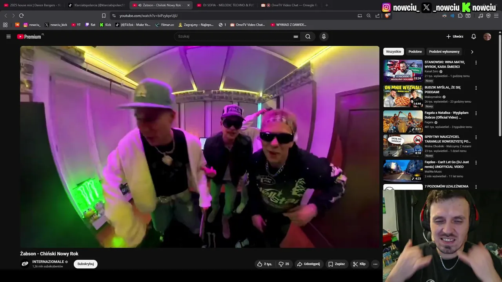This screenshot has height=282, width=502.
Task: Click the address bar URL
Action: tap(148, 16)
